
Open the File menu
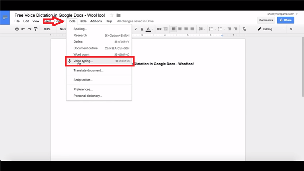17,21
